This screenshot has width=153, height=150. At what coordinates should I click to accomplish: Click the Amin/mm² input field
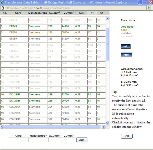55,140
